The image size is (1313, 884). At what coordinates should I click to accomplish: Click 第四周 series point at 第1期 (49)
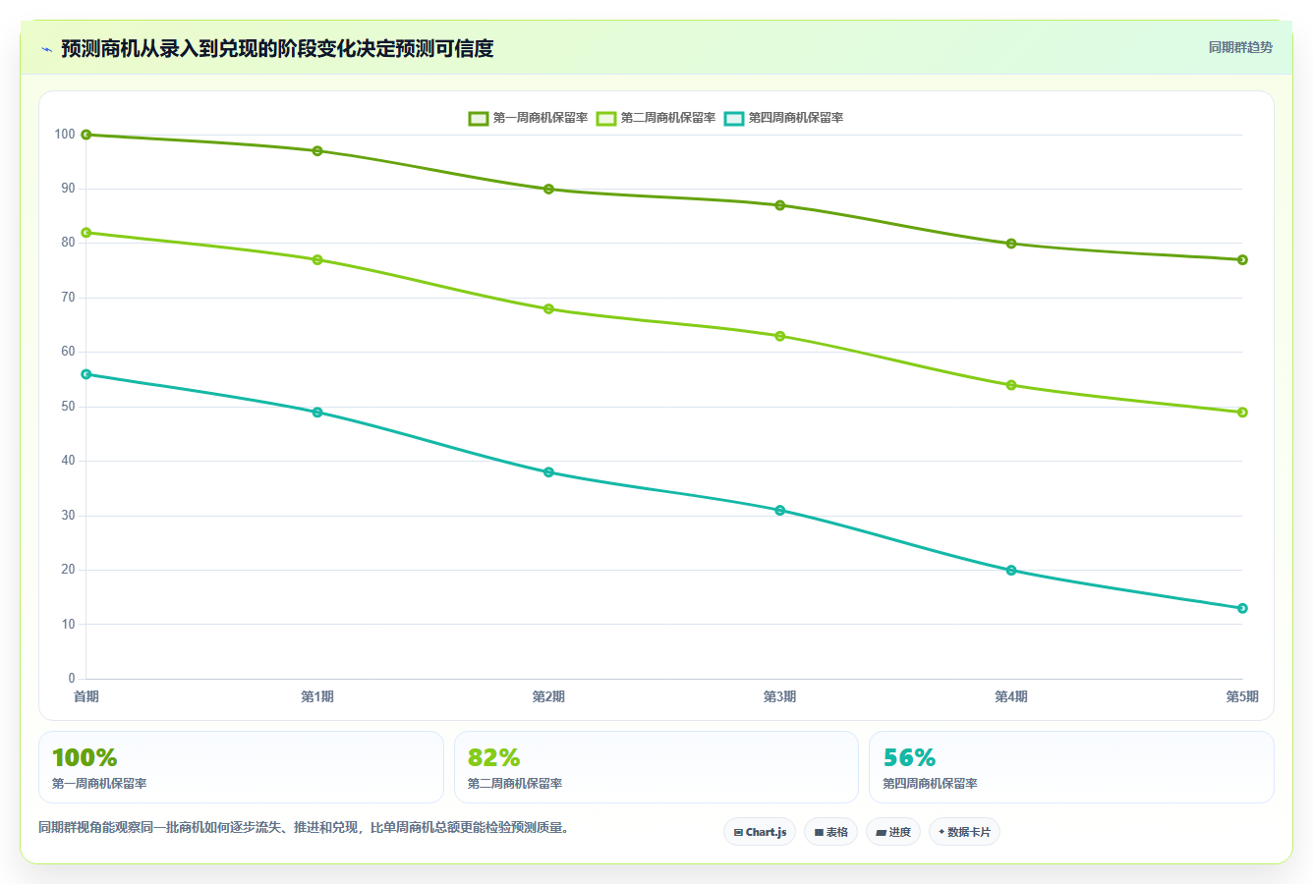317,413
